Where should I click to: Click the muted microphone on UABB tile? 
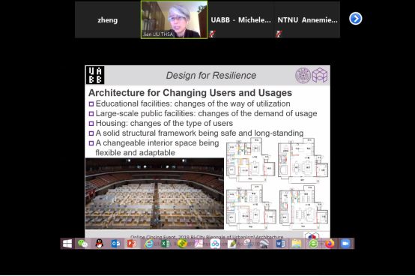212,34
